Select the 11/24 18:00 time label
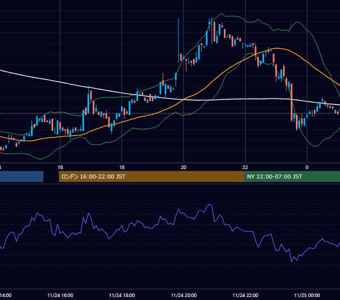 (122, 295)
